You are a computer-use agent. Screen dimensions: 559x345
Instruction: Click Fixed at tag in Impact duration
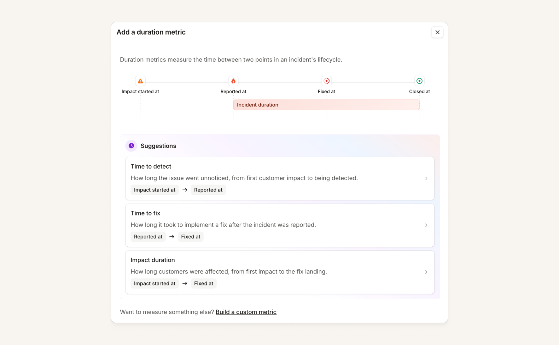click(204, 283)
